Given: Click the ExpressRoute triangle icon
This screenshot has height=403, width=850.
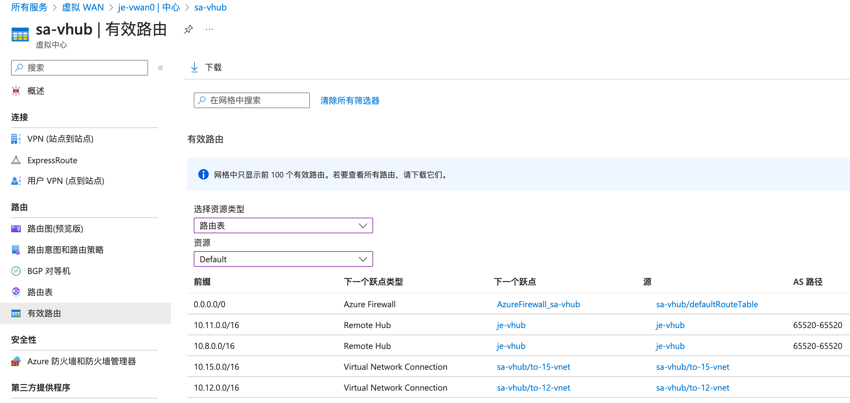Looking at the screenshot, I should point(16,161).
